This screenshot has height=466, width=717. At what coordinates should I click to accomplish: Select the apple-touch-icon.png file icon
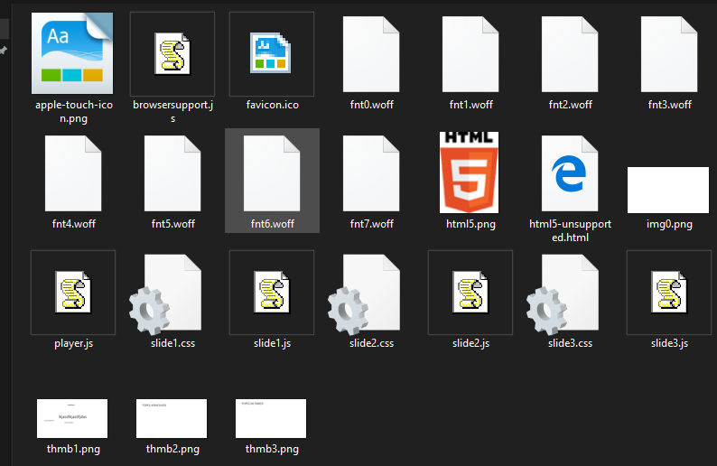(72, 53)
